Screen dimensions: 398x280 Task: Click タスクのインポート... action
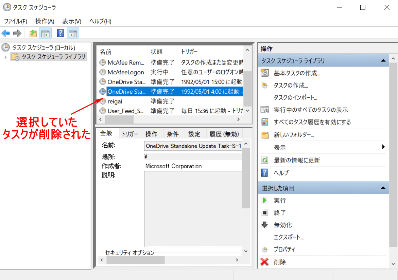(295, 97)
